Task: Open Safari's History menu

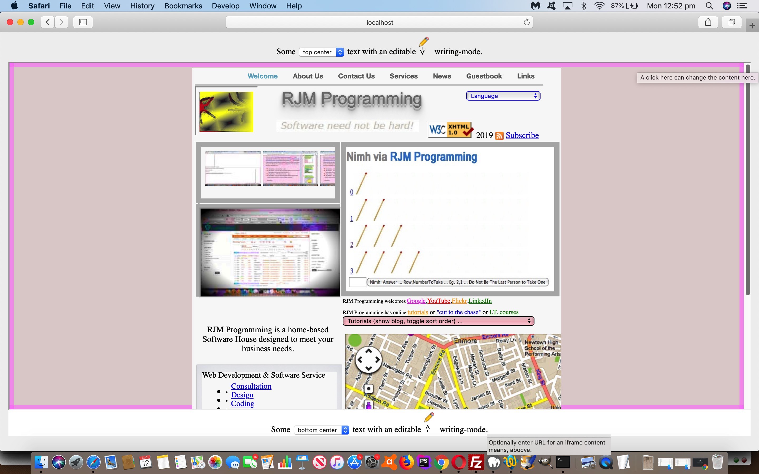Action: point(142,6)
